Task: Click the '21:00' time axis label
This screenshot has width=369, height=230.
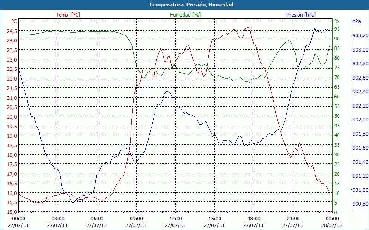Action: tap(293, 219)
